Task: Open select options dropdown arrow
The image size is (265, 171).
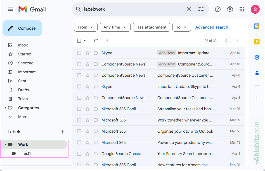Action: 85,41
